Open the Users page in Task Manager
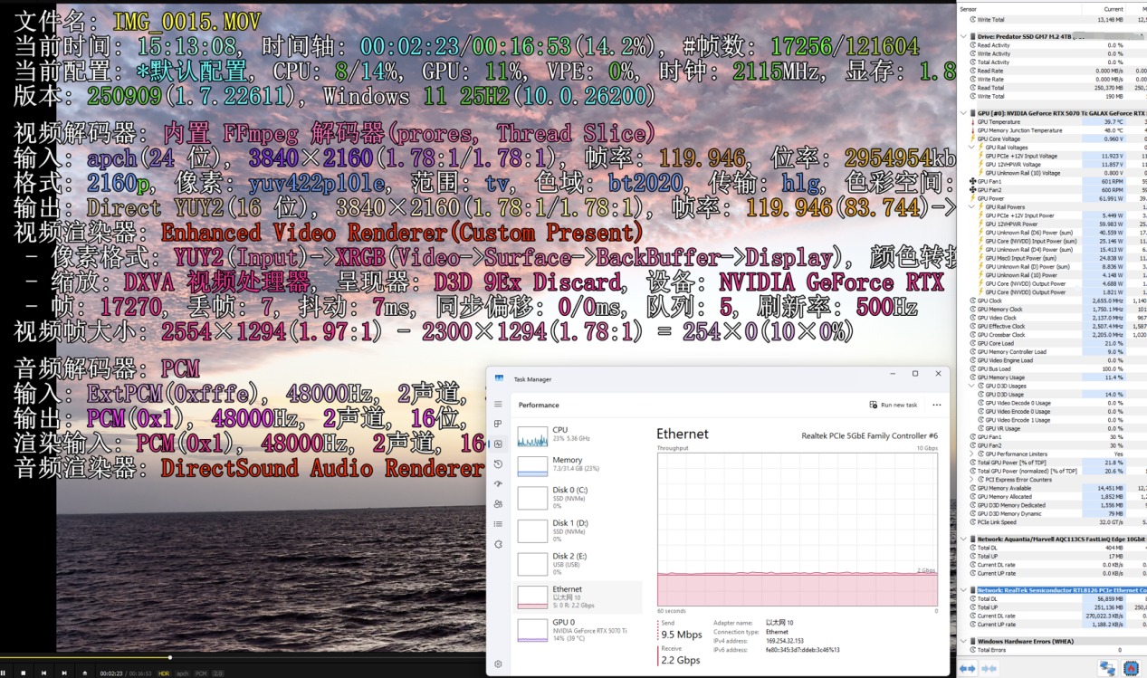 click(498, 503)
